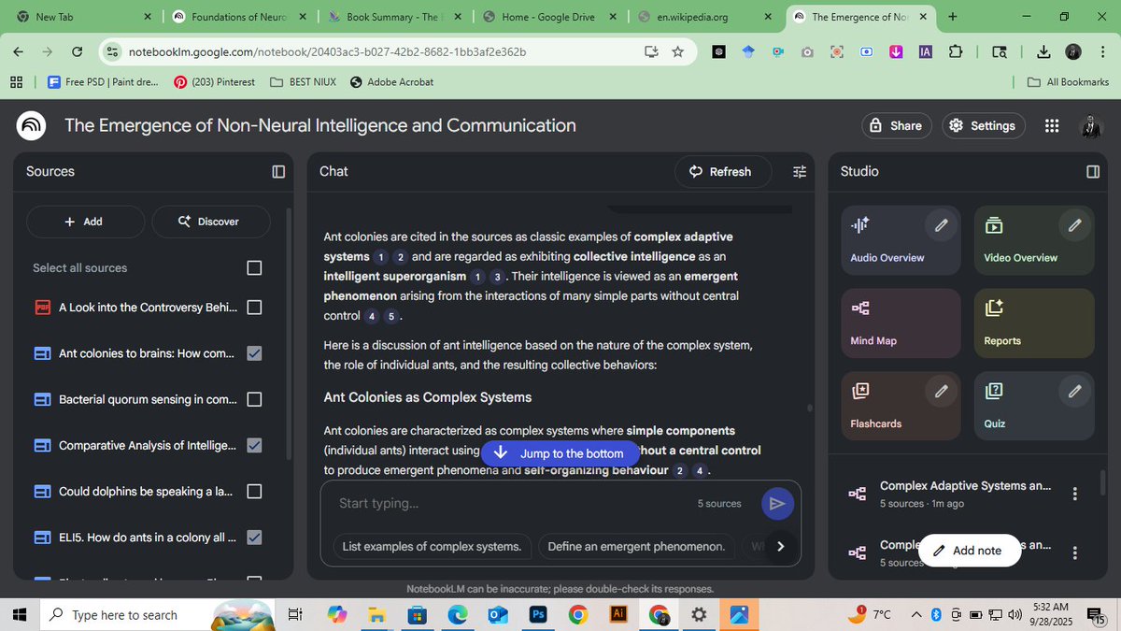Switch to Book Summary tab
The width and height of the screenshot is (1121, 631).
(392, 17)
